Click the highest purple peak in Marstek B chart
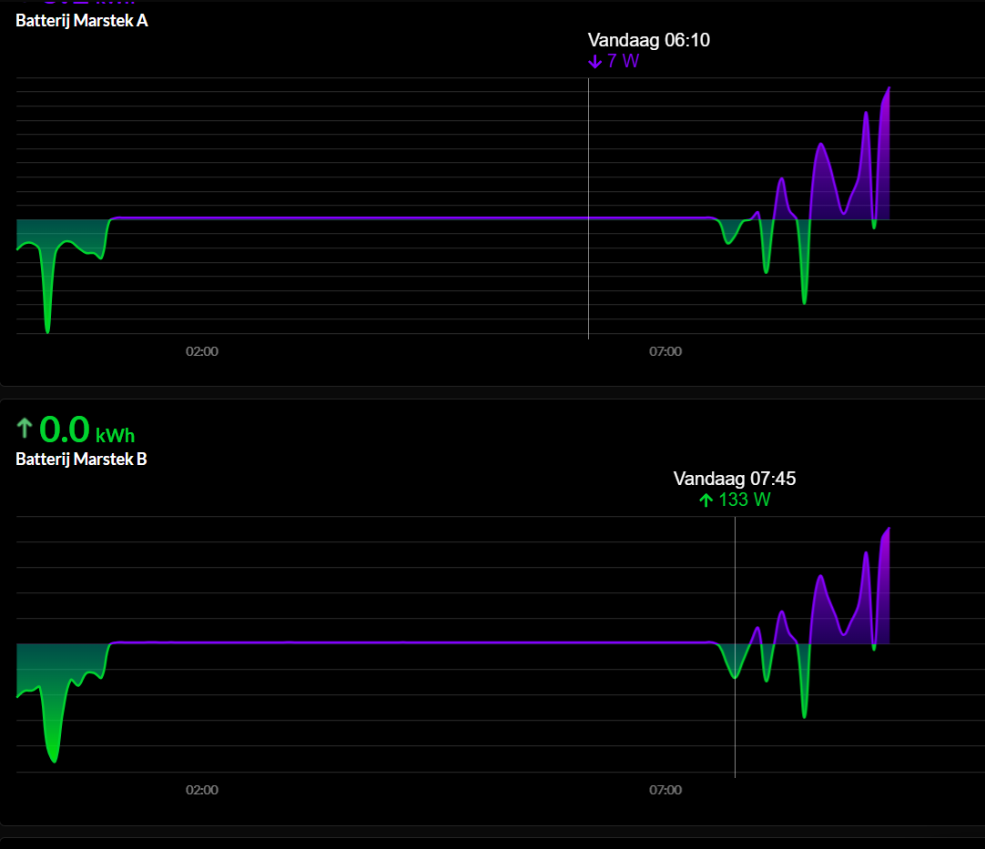Screen dimensions: 985x849 (x=889, y=530)
